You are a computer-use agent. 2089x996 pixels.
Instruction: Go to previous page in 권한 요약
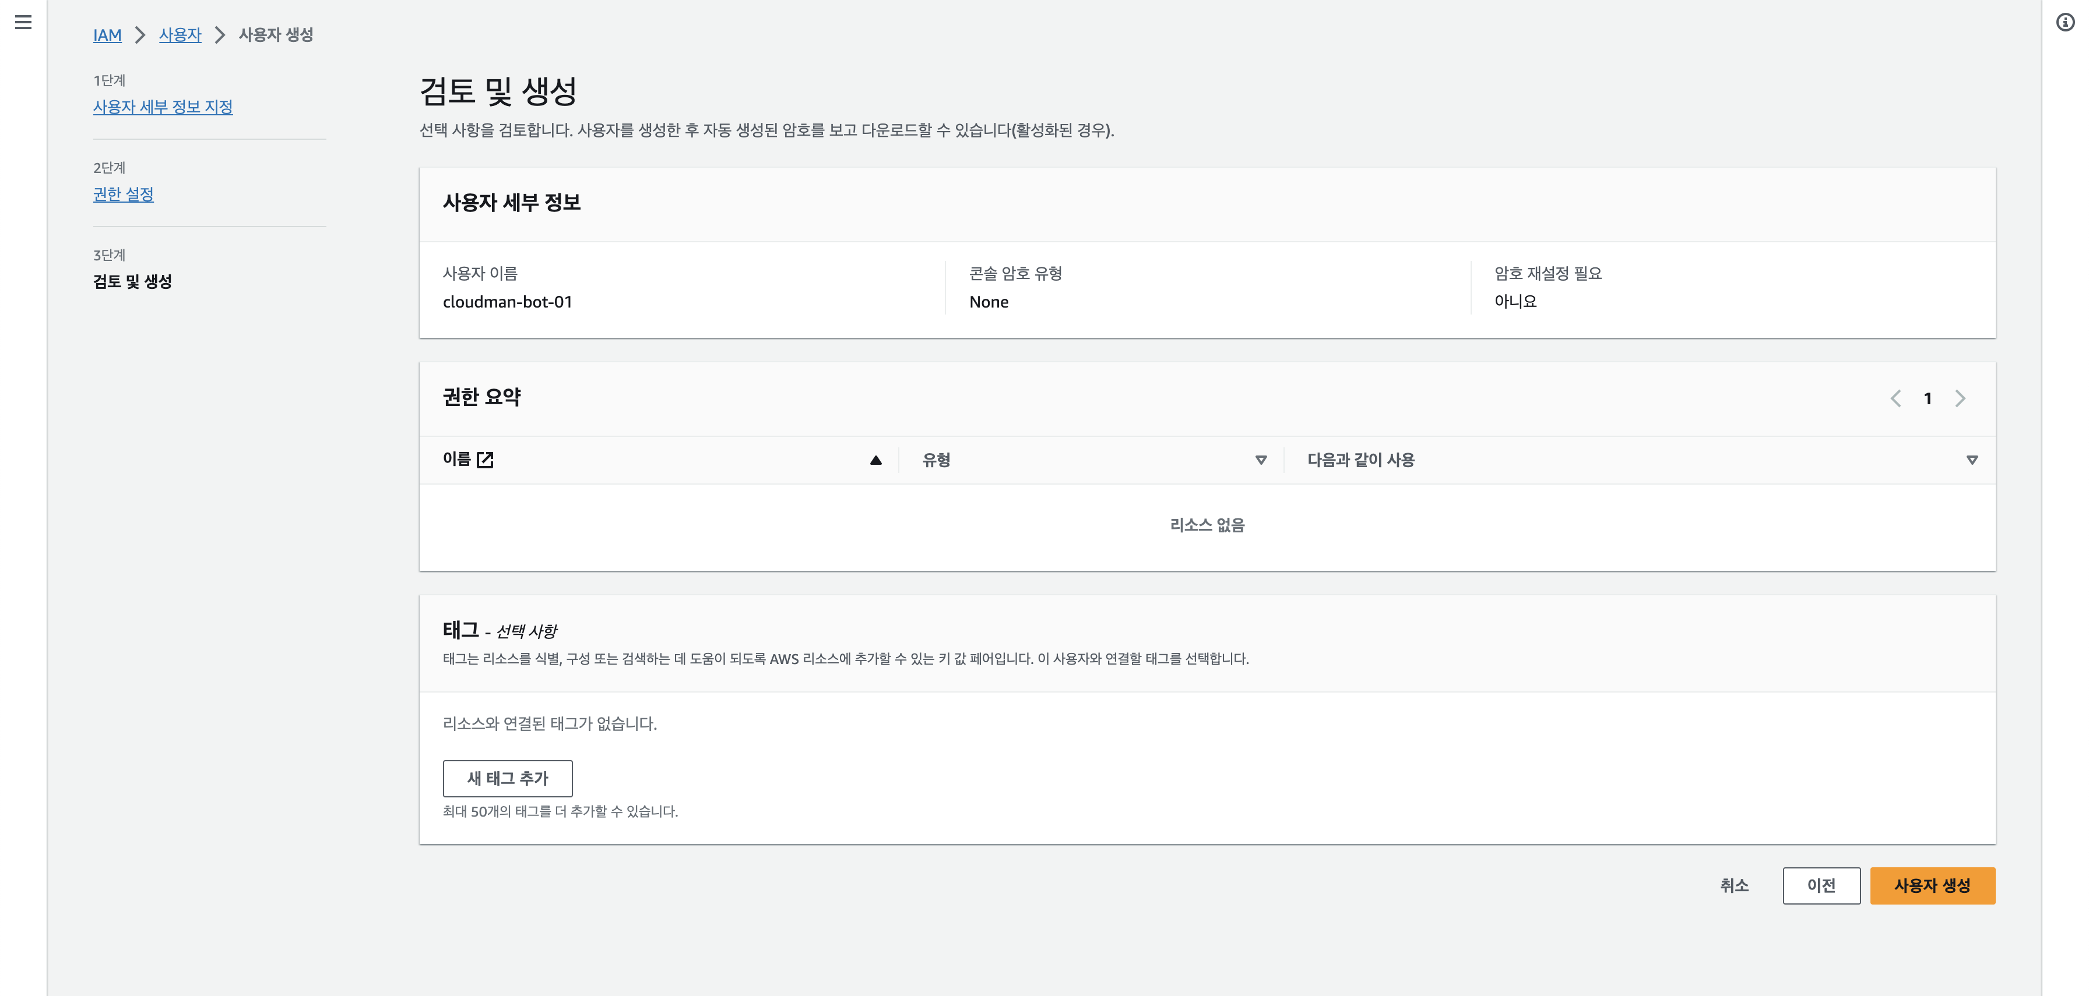pyautogui.click(x=1895, y=398)
